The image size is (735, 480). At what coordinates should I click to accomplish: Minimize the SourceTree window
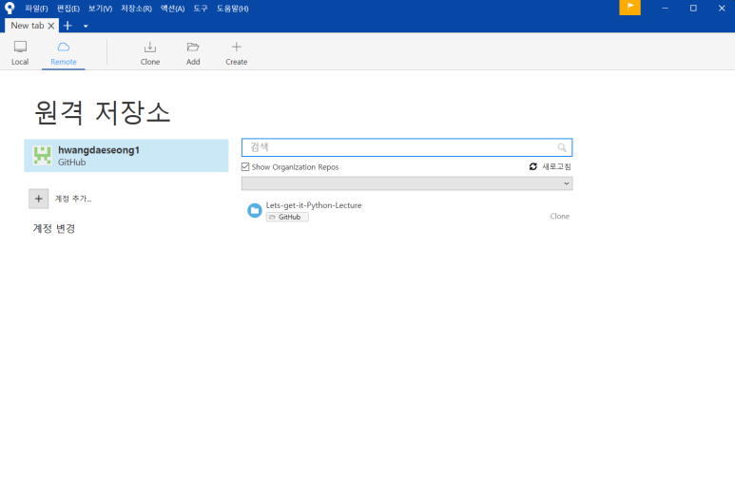[x=665, y=8]
